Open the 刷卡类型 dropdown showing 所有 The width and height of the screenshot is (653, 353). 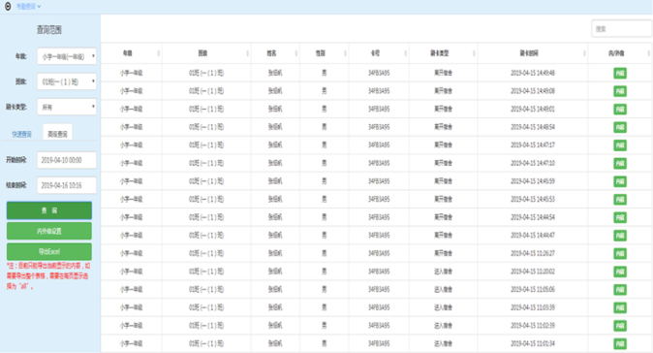67,107
